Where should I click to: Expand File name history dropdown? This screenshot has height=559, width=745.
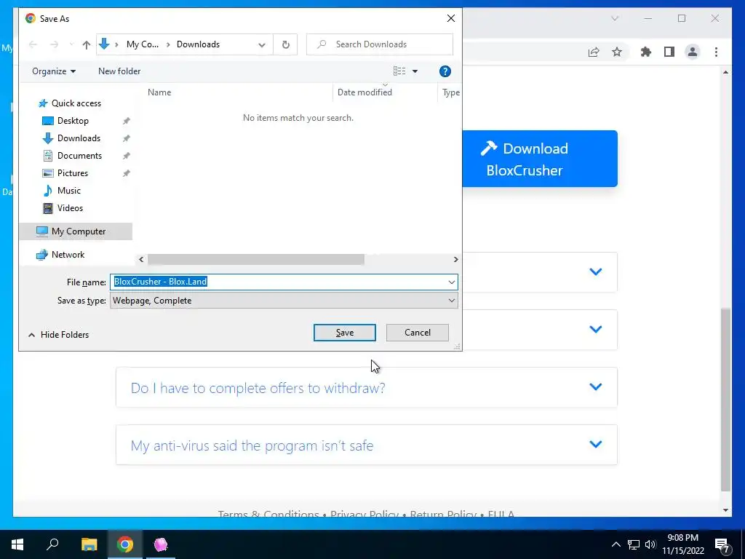click(x=451, y=282)
